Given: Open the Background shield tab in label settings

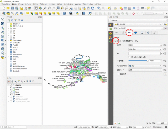Looking at the screenshot, I should coord(135,33).
